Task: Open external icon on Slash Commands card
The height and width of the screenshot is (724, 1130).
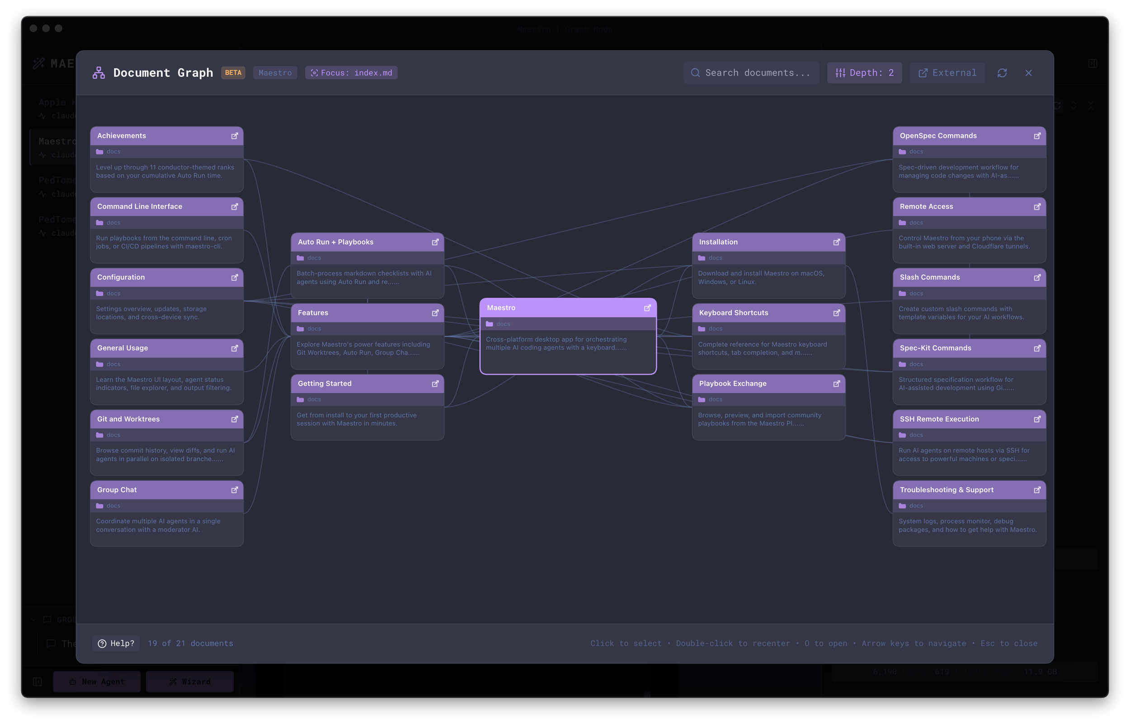Action: coord(1037,278)
